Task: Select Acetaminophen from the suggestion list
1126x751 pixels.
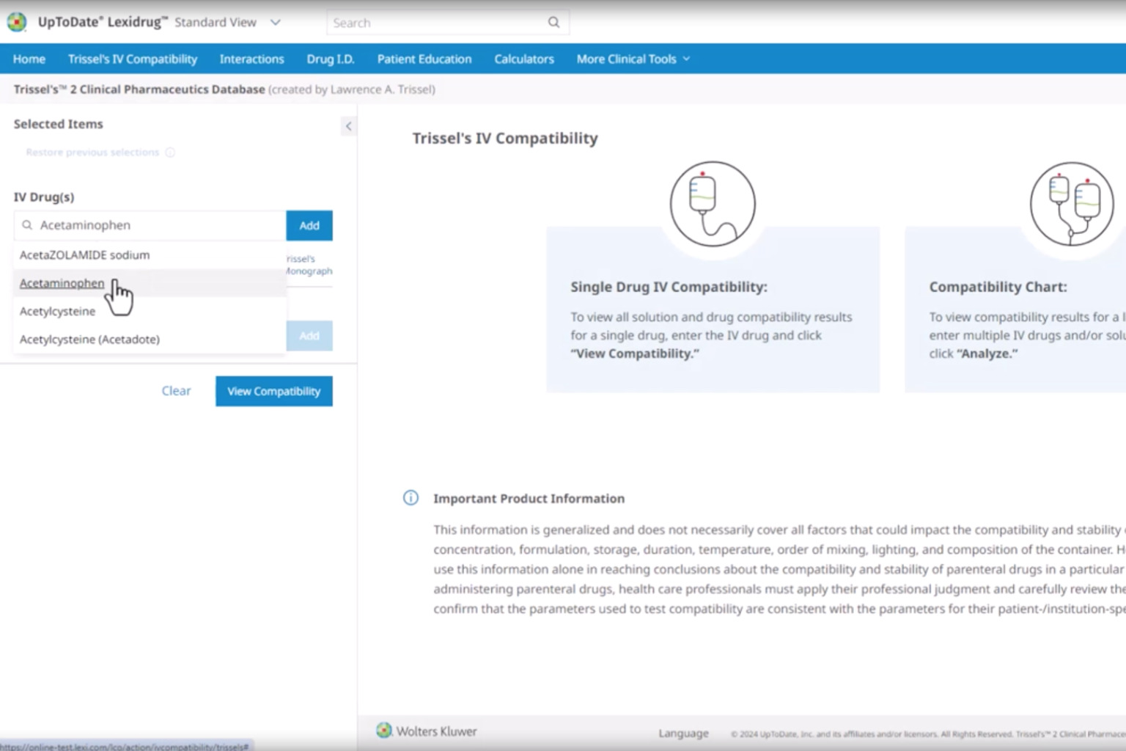Action: 62,283
